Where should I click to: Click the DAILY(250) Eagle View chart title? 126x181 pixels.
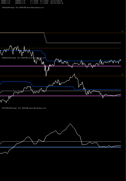(x=23, y=8)
